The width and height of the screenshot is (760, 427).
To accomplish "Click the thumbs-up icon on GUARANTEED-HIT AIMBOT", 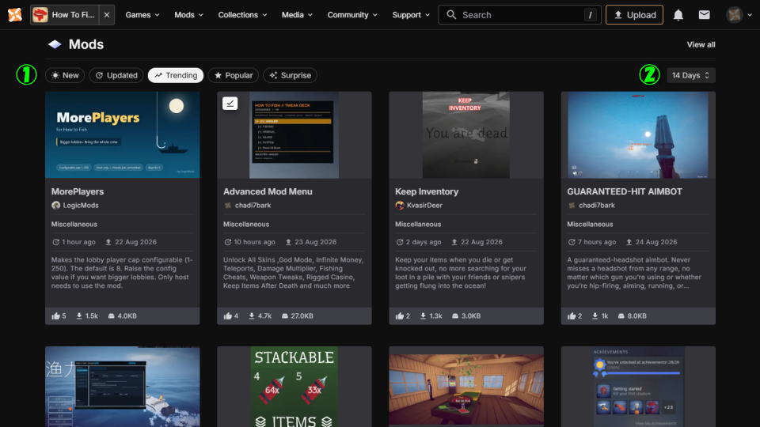I will (x=572, y=316).
